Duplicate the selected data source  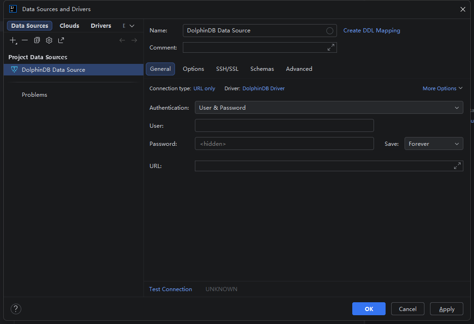[x=37, y=40]
